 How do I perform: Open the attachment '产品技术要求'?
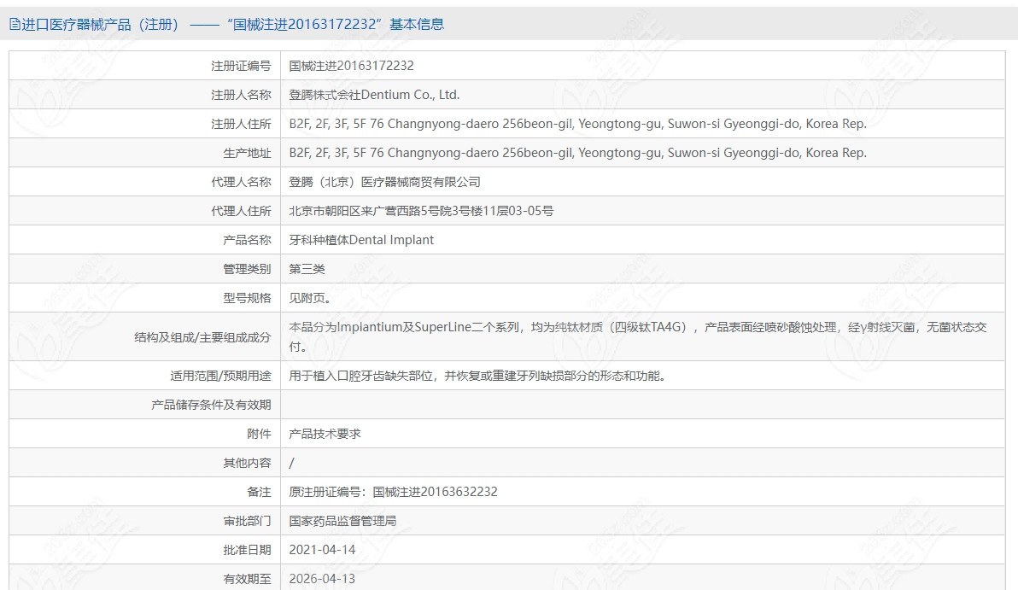(325, 434)
